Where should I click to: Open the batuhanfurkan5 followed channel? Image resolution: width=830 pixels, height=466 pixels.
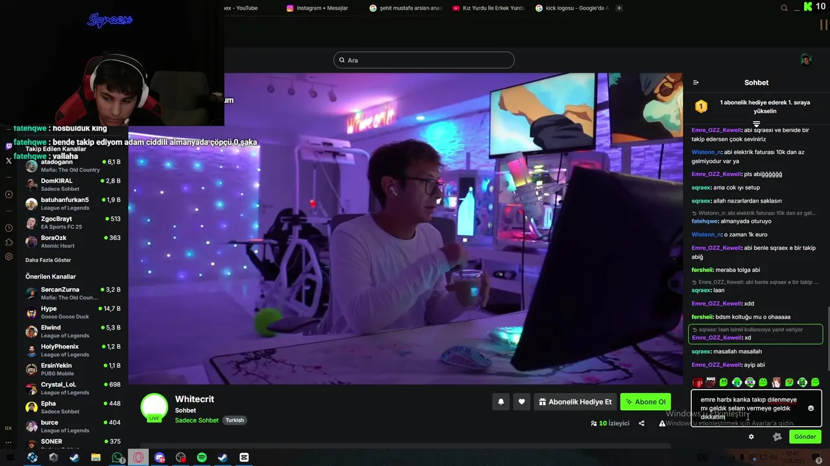click(x=73, y=204)
